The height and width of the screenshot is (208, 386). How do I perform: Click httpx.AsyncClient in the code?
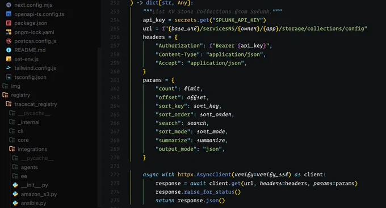(x=204, y=175)
